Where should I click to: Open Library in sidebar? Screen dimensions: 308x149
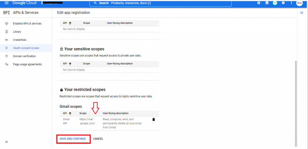click(x=17, y=32)
